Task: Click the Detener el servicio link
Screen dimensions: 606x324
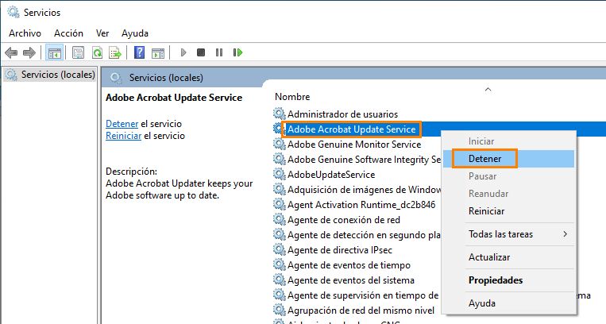Action: pos(122,124)
